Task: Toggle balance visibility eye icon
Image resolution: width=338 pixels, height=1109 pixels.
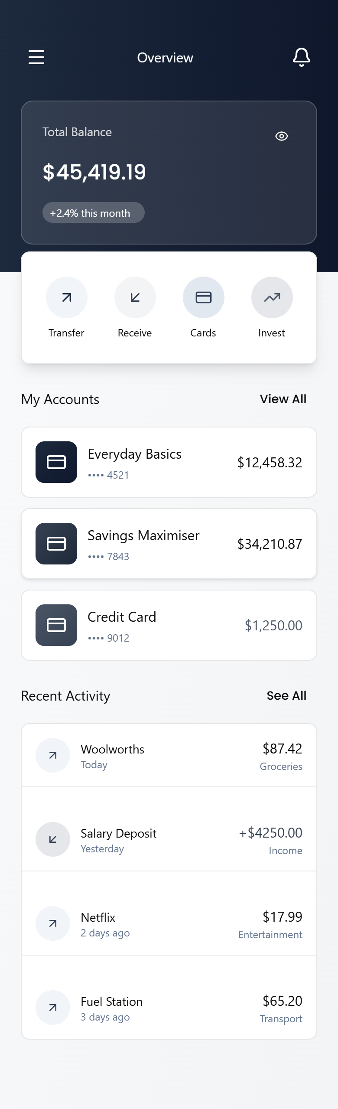Action: coord(282,136)
